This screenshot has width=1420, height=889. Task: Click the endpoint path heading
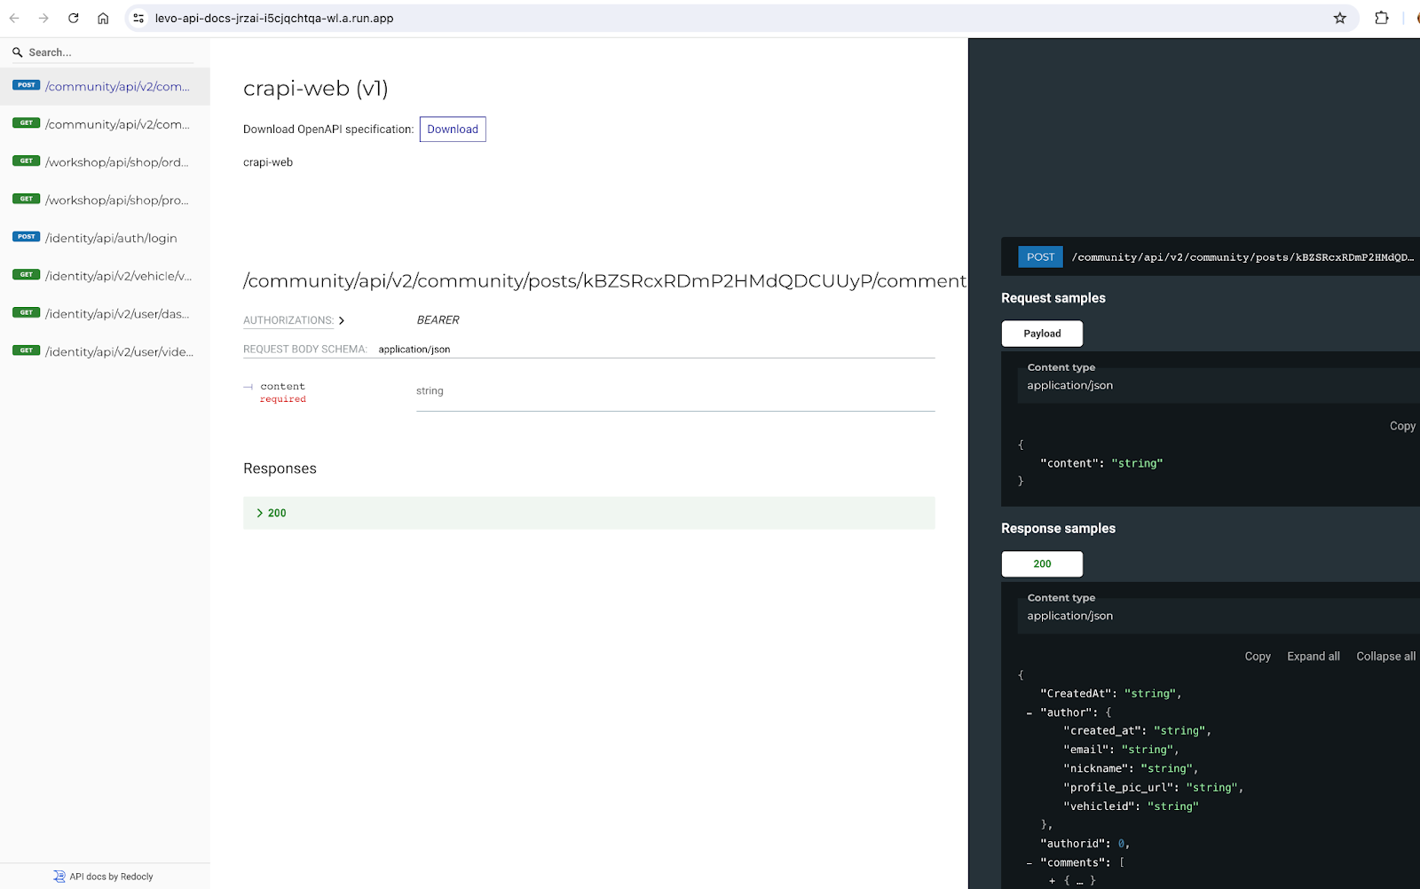coord(605,281)
